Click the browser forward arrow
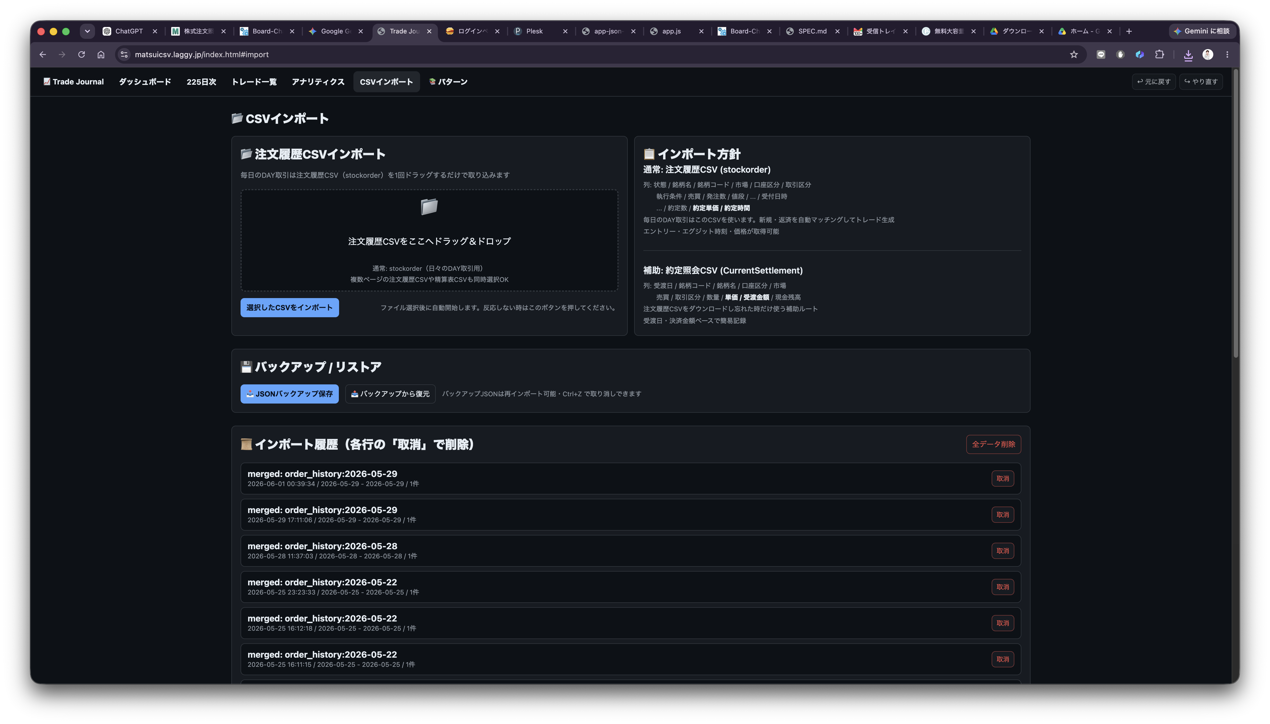The height and width of the screenshot is (724, 1270). [62, 55]
